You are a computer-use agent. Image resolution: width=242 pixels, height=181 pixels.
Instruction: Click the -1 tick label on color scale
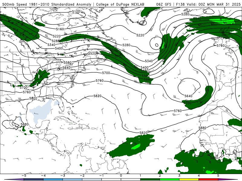tap(101, 176)
